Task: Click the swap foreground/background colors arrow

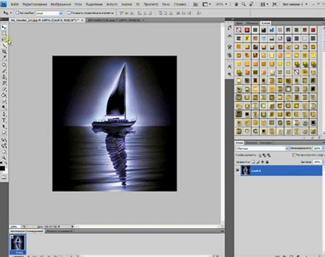Action: coord(6,163)
